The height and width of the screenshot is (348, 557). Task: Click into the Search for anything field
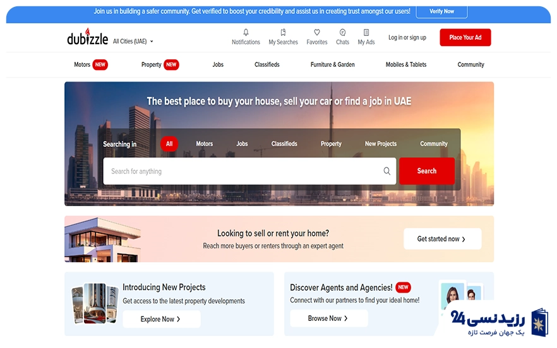[243, 171]
